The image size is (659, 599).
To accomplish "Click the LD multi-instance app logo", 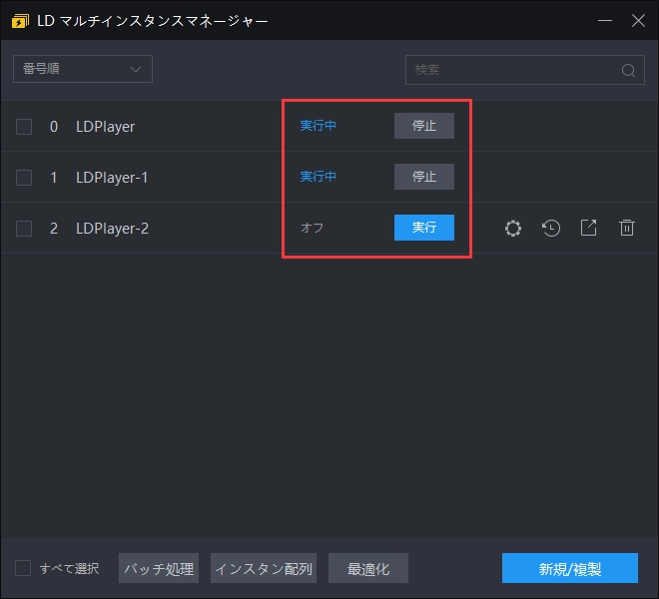I will pos(20,21).
